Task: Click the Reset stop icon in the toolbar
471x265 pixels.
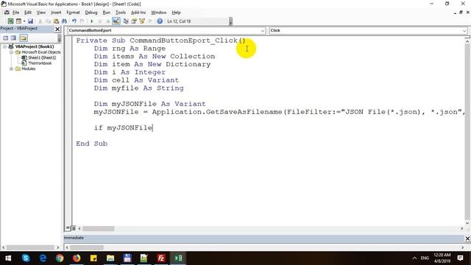Action: (107, 21)
